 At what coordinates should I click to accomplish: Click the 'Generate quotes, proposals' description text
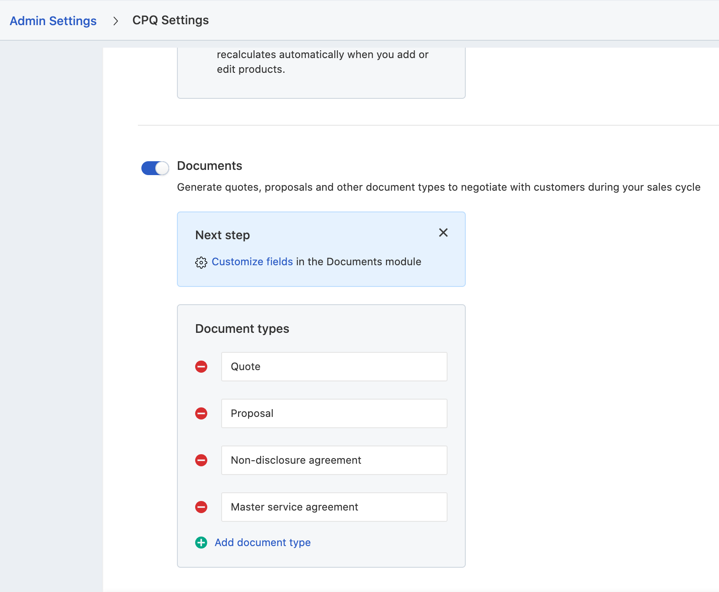click(x=439, y=187)
